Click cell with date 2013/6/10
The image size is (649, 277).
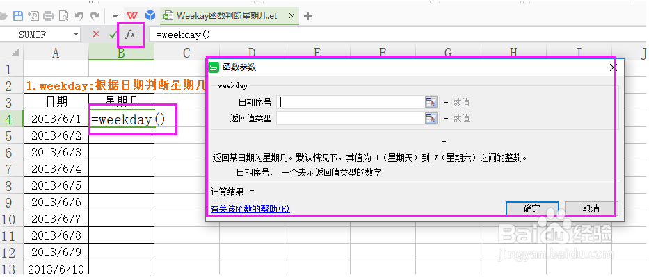coord(56,269)
